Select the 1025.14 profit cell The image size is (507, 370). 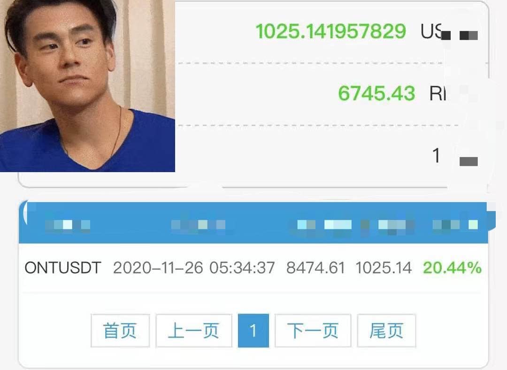click(384, 268)
